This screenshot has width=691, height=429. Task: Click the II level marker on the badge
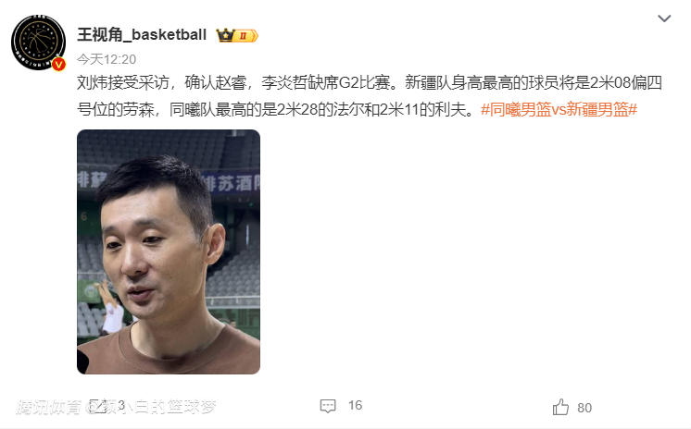(244, 36)
